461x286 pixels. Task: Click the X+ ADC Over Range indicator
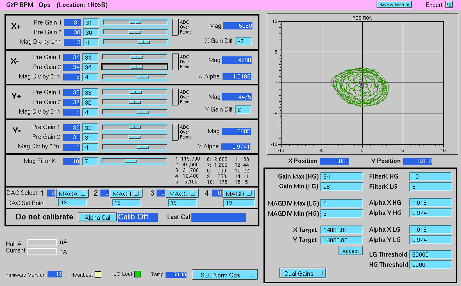tap(175, 27)
